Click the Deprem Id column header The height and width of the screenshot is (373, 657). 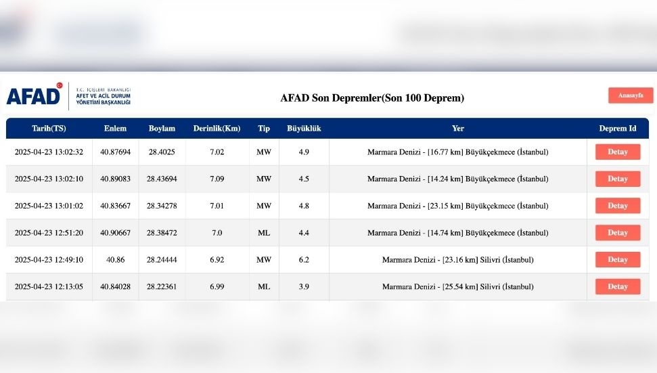(x=617, y=129)
